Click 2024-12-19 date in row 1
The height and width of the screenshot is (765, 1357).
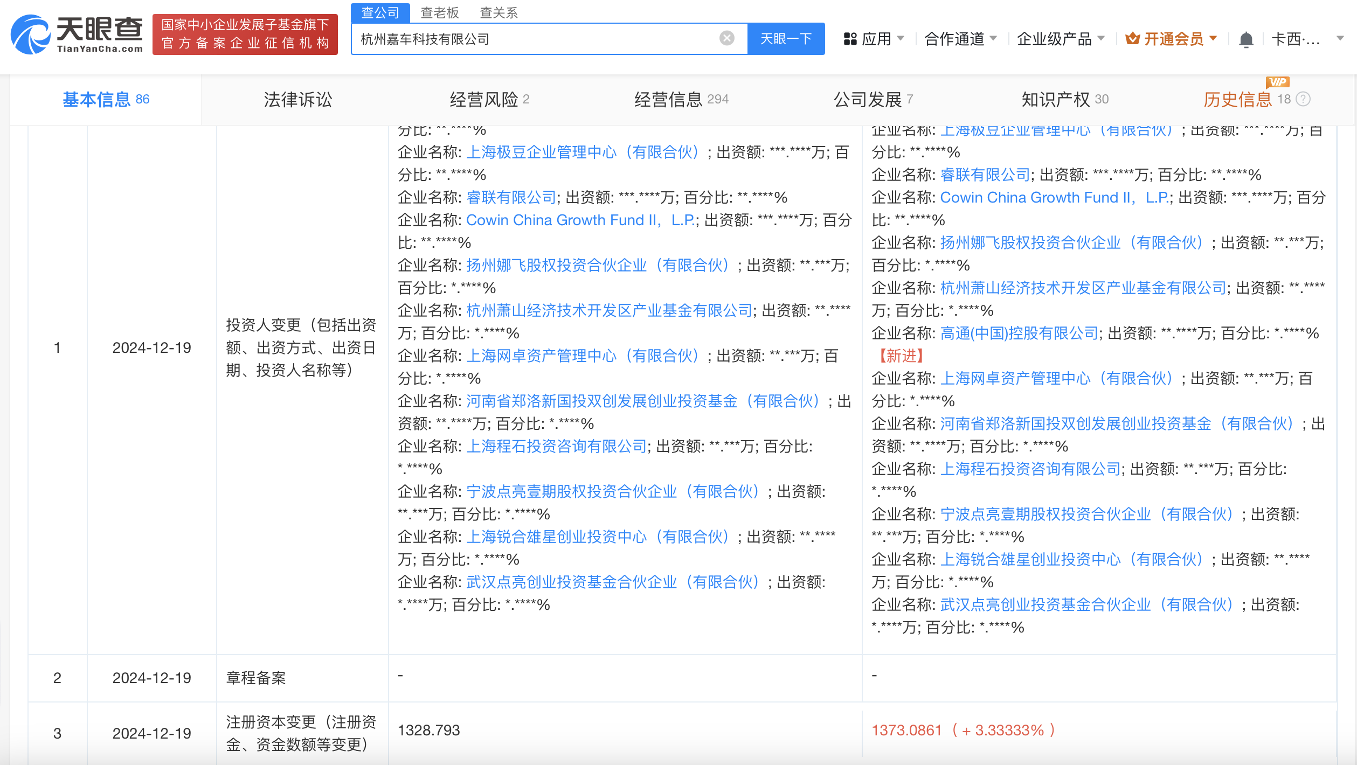pos(151,348)
